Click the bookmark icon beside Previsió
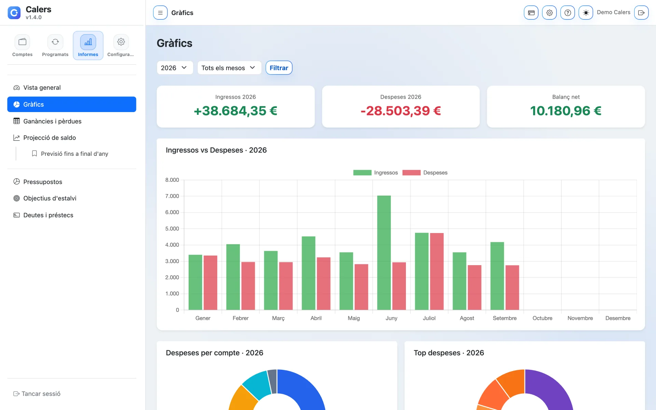The height and width of the screenshot is (410, 656). 35,153
